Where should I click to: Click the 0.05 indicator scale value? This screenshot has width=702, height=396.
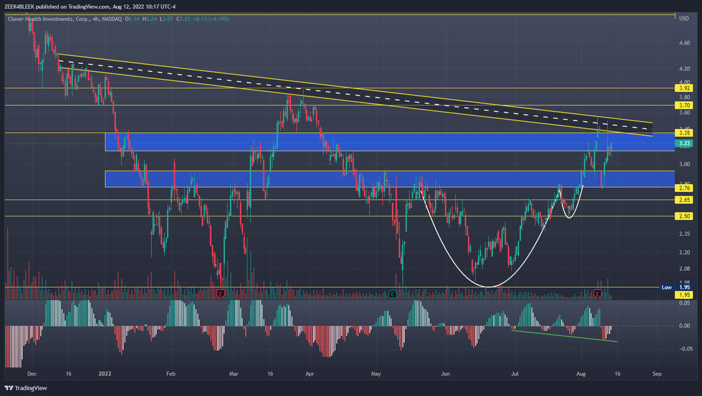pos(684,303)
